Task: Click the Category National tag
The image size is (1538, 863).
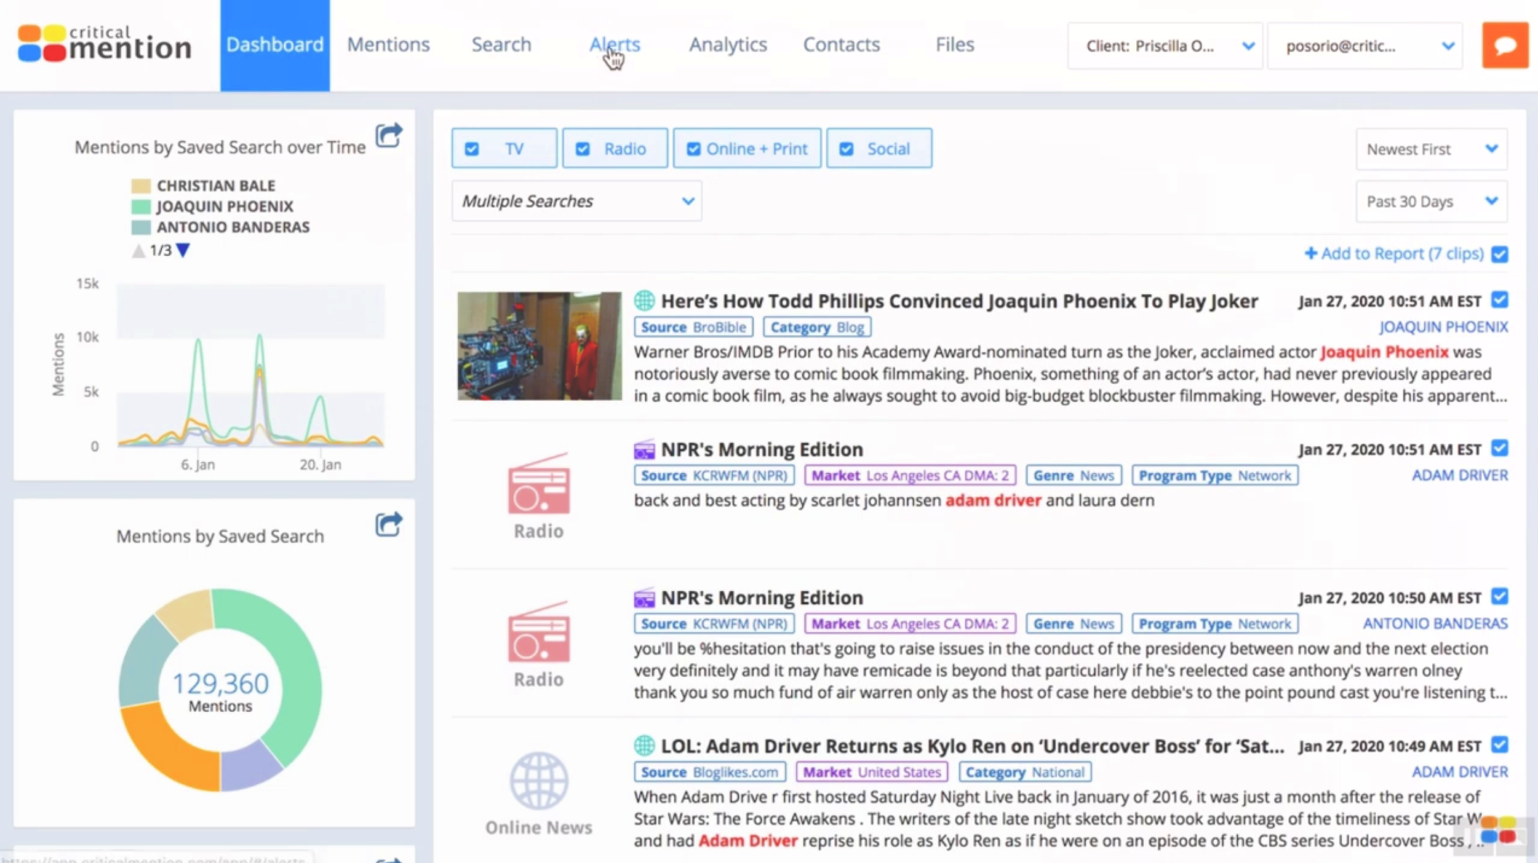Action: click(1025, 772)
